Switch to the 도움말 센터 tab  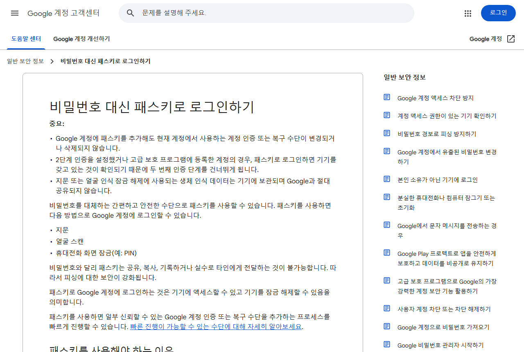point(26,39)
